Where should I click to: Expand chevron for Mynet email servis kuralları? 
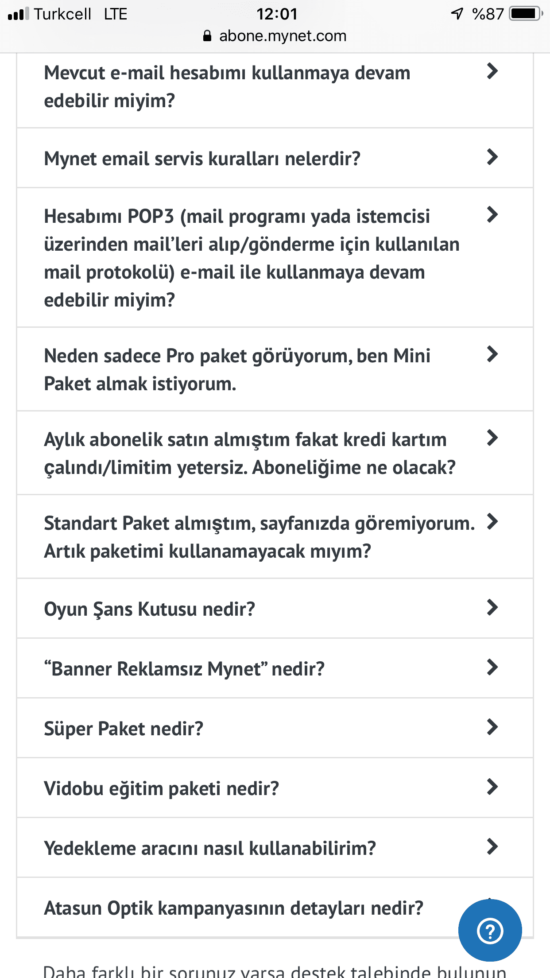492,157
